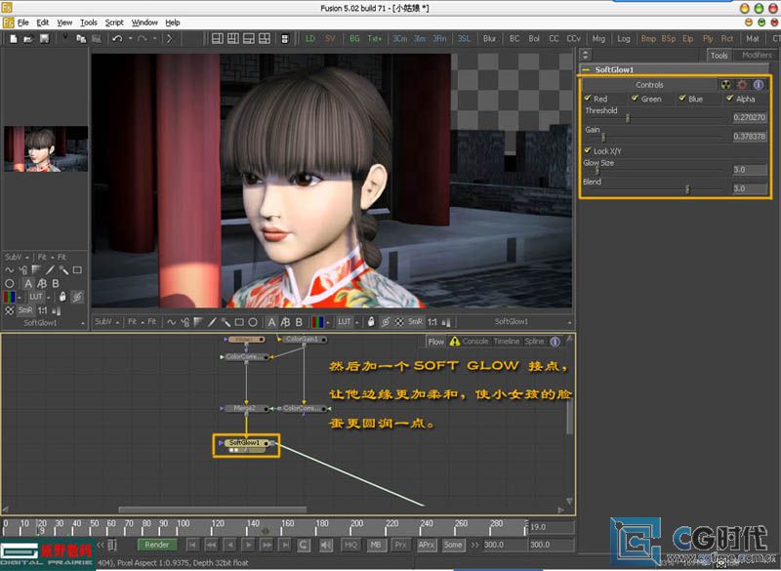Click the Prx proxy button
The height and width of the screenshot is (571, 781).
(400, 545)
